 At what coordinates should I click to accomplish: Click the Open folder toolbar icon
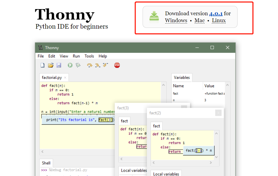(51, 65)
